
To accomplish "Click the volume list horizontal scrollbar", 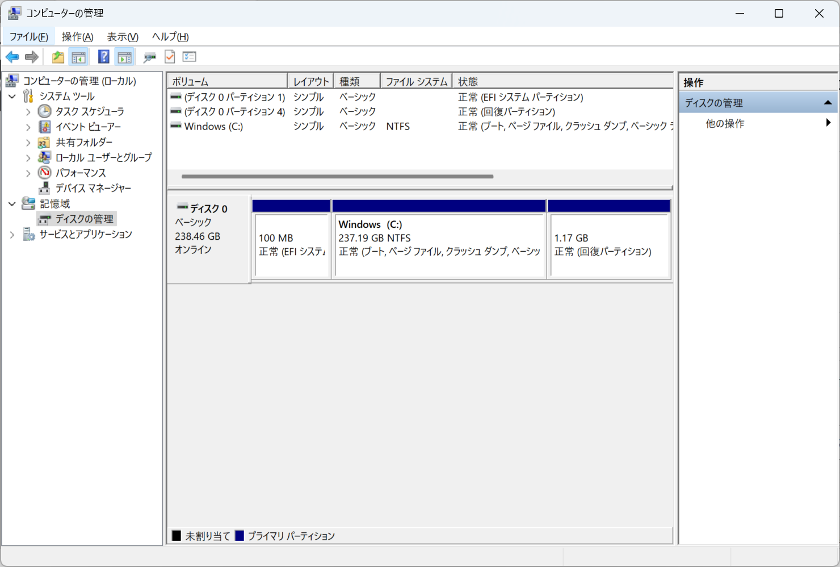I will coord(337,177).
